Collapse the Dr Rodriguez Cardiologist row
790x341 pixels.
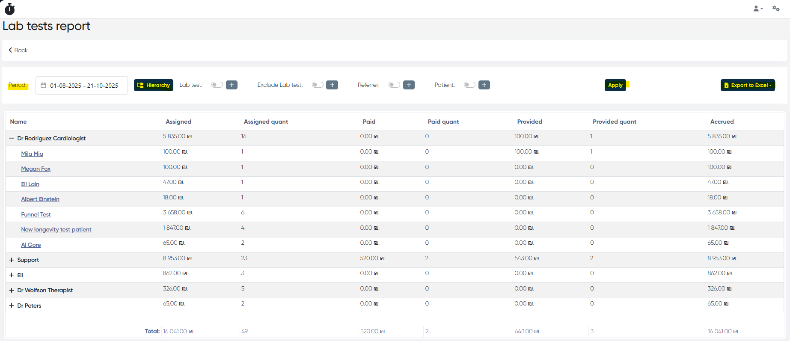(12, 138)
